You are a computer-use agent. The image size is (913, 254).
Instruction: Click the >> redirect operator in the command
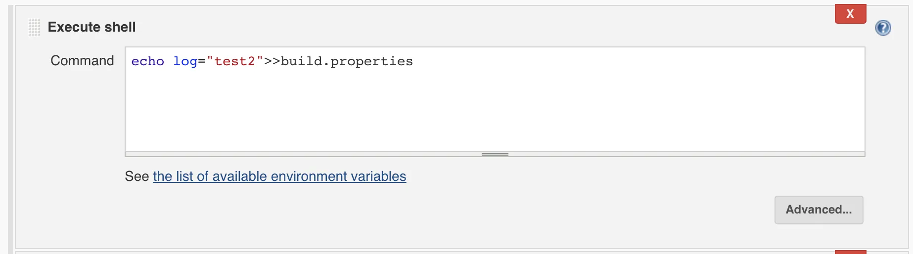pyautogui.click(x=272, y=61)
